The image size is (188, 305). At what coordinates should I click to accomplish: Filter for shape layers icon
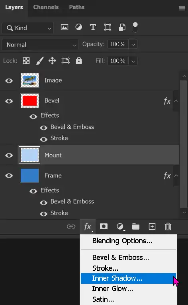pos(108,27)
